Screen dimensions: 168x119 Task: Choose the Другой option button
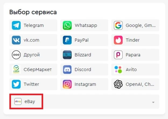point(33,55)
